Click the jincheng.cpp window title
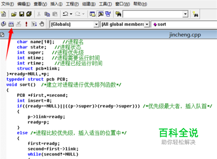 (185, 35)
